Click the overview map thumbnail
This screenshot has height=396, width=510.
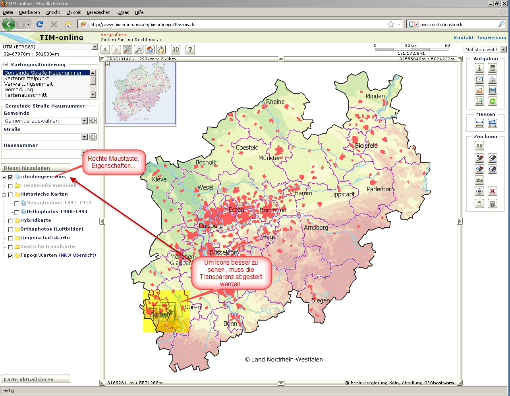pos(140,93)
